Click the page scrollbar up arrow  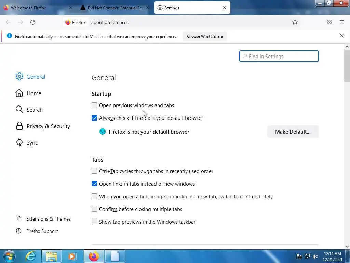[x=347, y=47]
